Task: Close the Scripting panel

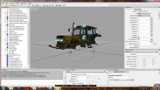Action: coord(64,70)
